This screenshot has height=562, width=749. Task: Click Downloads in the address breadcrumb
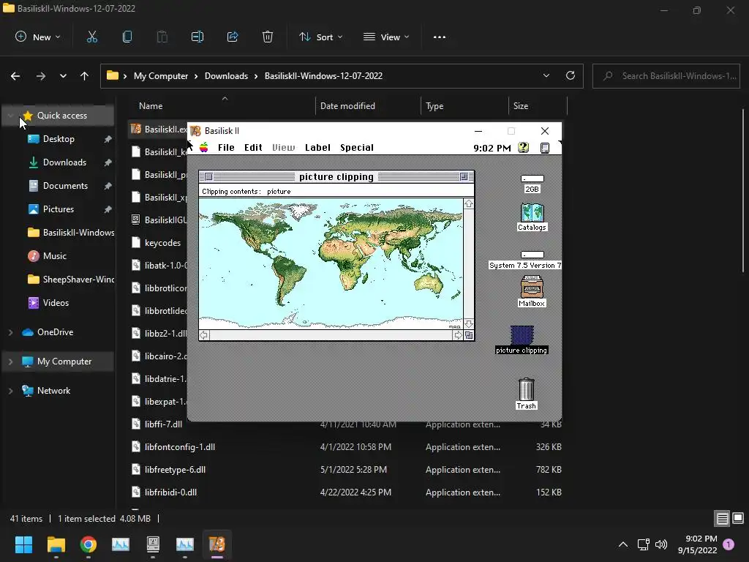pos(227,76)
